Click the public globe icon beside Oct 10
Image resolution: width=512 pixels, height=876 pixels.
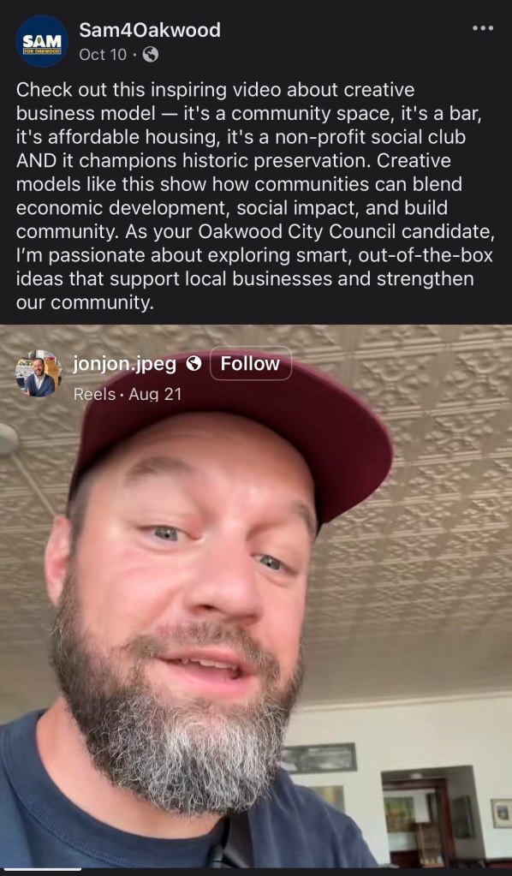[x=150, y=54]
